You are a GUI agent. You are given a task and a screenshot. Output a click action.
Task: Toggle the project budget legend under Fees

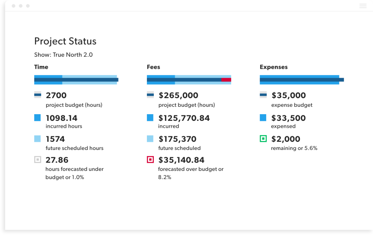tap(150, 94)
